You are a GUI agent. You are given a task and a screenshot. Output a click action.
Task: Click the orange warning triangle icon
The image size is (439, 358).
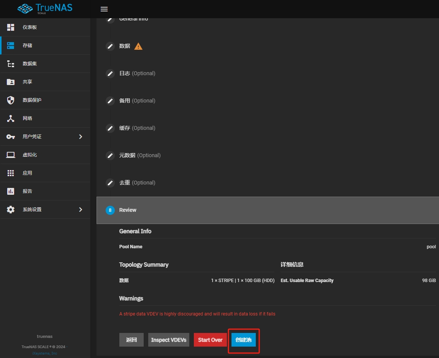click(x=138, y=46)
